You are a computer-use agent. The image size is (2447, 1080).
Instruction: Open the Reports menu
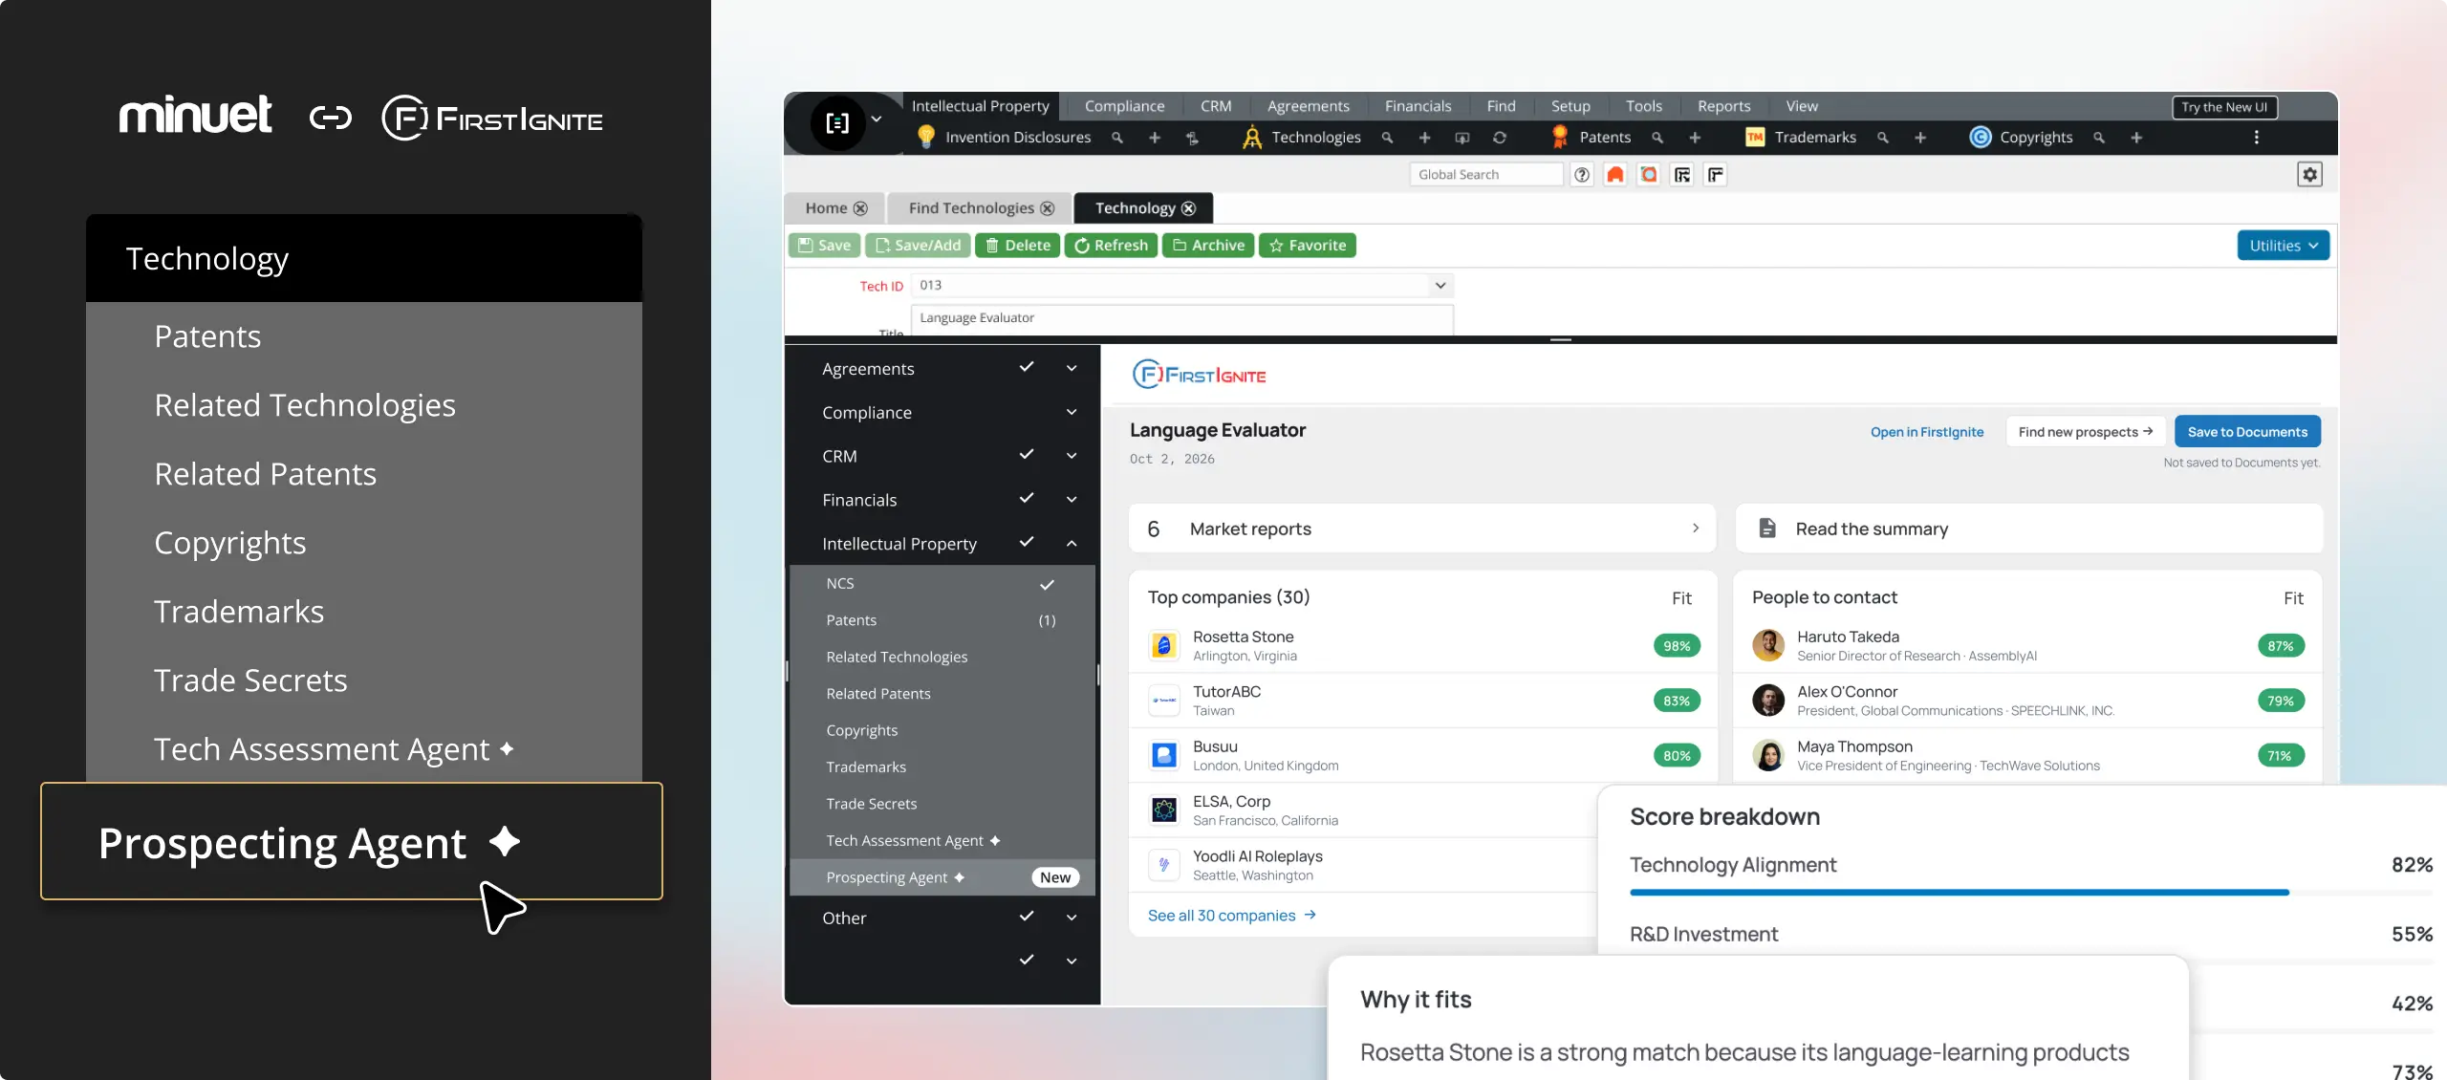click(1723, 106)
